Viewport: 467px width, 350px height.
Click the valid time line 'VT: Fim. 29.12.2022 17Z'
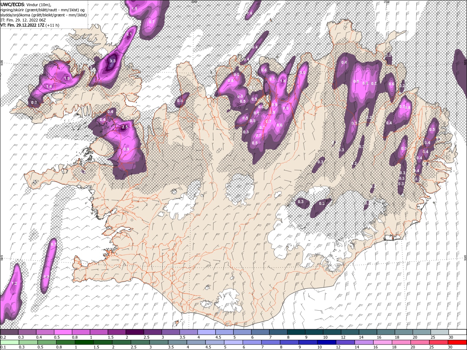point(22,25)
